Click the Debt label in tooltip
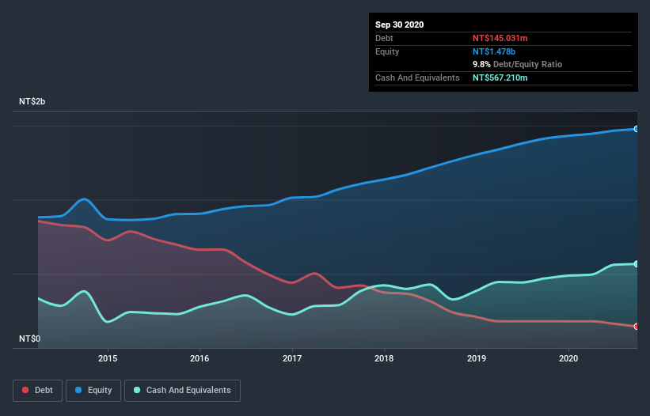The width and height of the screenshot is (650, 416). (384, 38)
